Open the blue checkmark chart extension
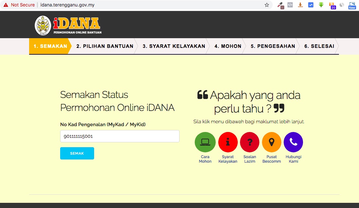This screenshot has height=208, width=359. point(311,5)
